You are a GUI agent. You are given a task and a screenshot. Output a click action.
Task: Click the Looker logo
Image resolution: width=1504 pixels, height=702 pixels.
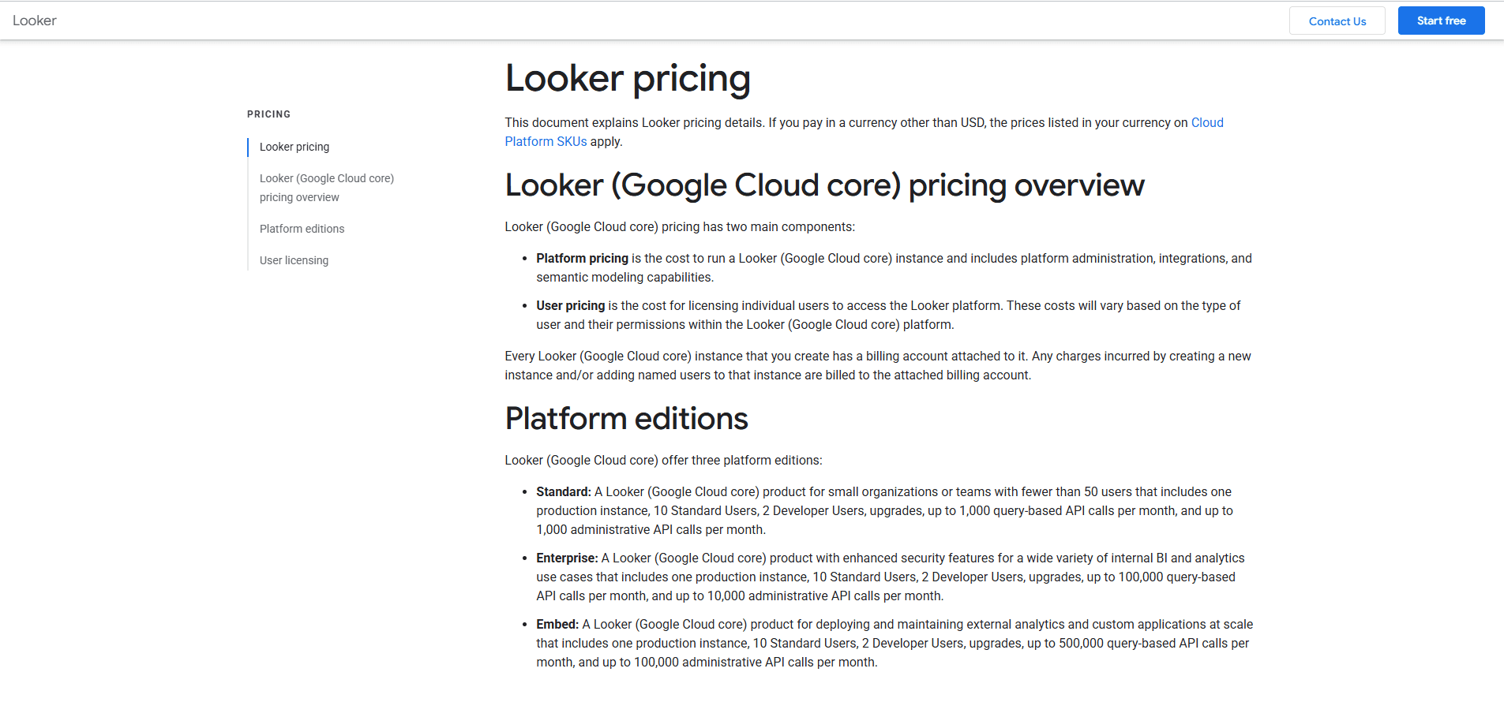tap(35, 21)
